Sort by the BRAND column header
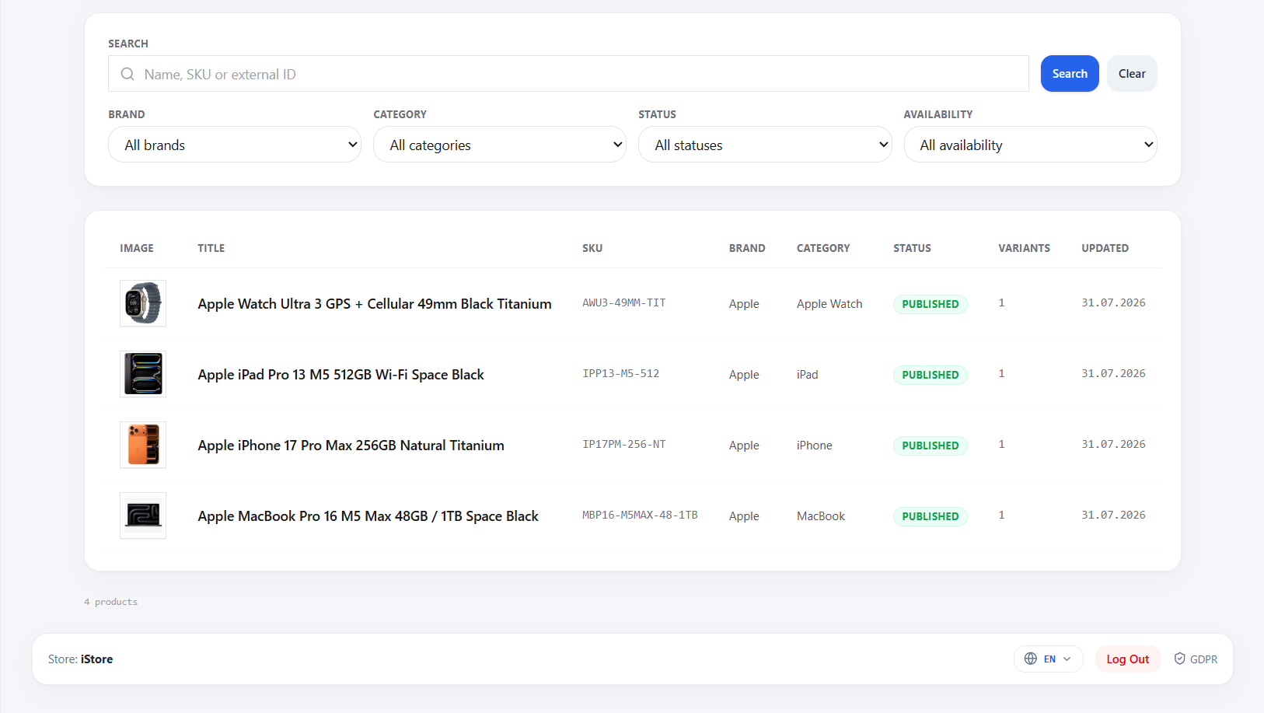The height and width of the screenshot is (713, 1264). coord(747,248)
